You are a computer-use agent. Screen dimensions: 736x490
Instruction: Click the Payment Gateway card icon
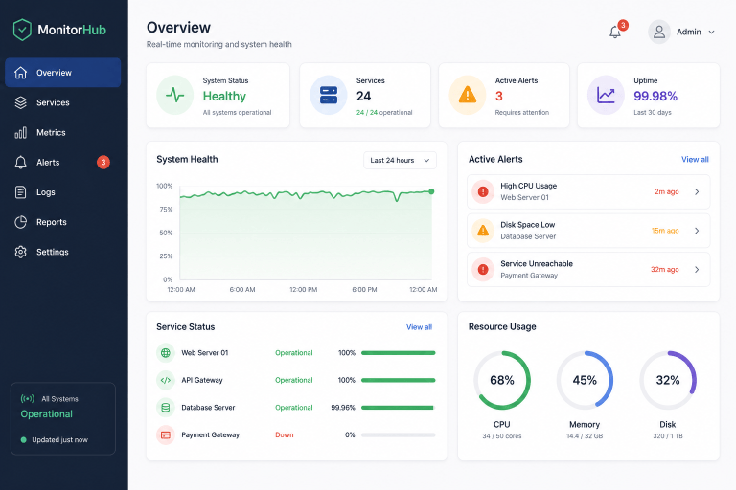165,434
